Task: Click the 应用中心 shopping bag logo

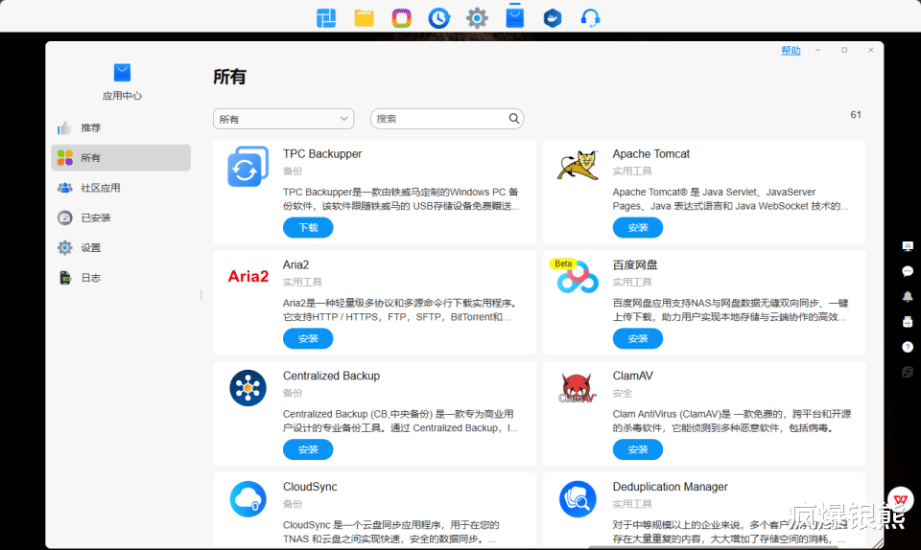Action: point(122,73)
